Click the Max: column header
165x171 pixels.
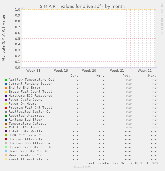click(x=152, y=76)
